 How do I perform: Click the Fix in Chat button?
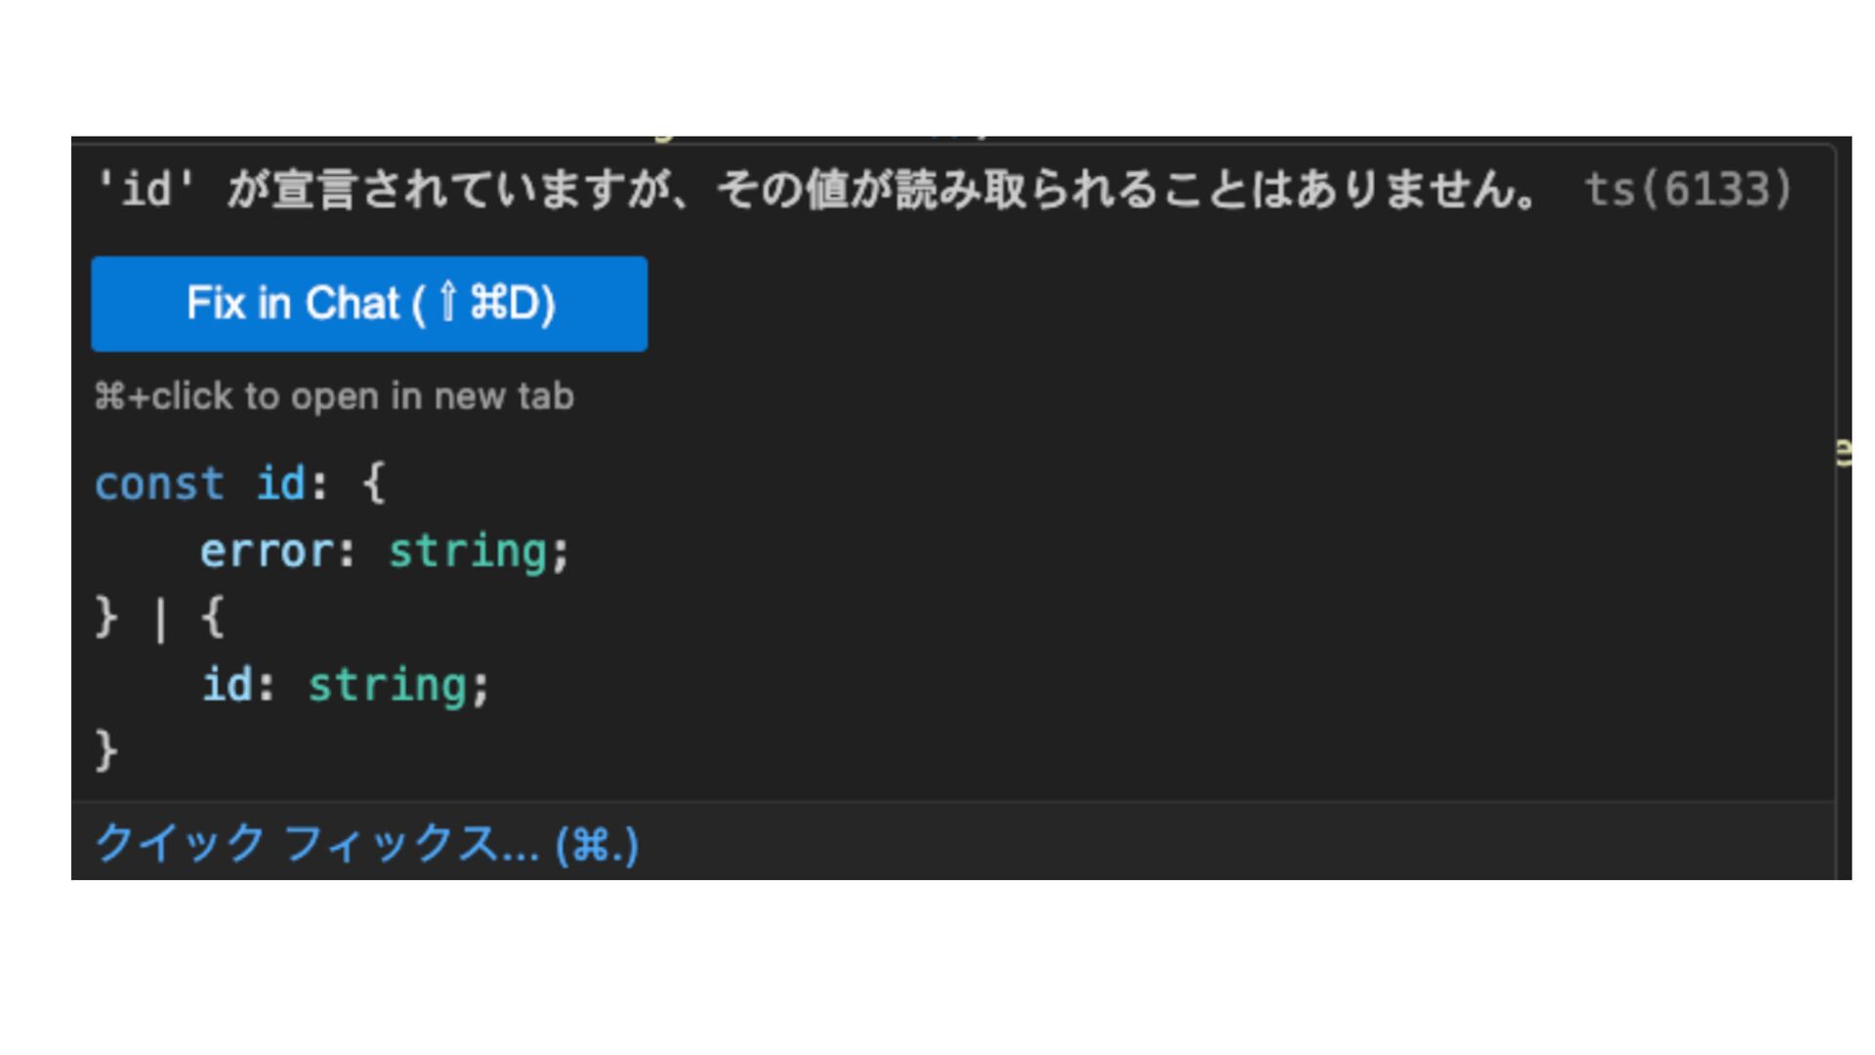tap(368, 304)
